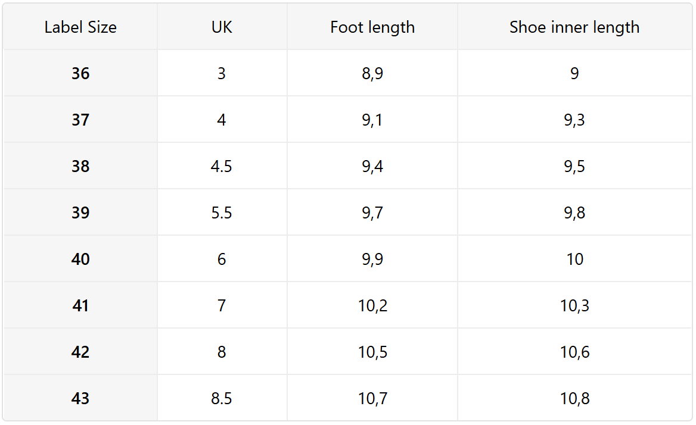Viewport: 696px width, 425px height.
Task: Select label size 36 cell
Action: point(80,74)
